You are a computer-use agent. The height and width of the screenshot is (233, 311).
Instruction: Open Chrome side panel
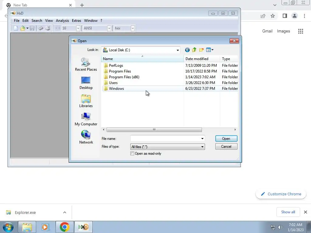click(285, 16)
